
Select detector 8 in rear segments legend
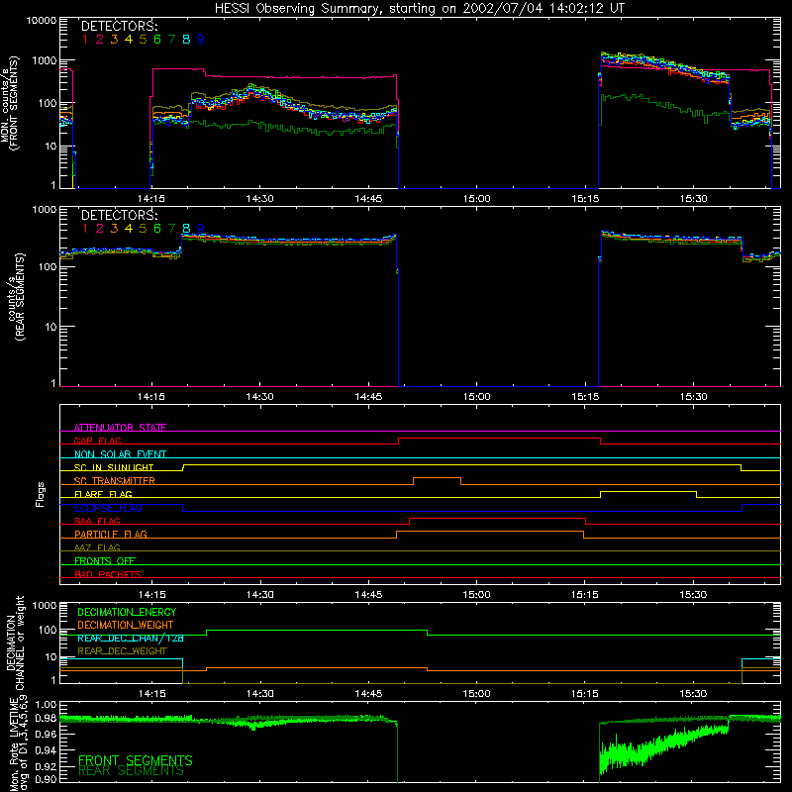point(186,229)
